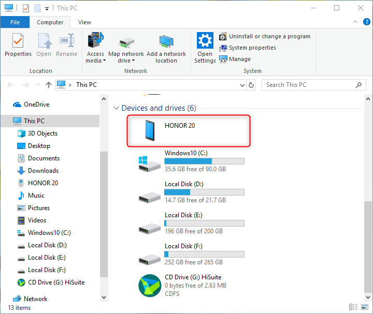Viewport: 373px width, 314px height.
Task: Click Properties icon in title bar
Action: 26,8
